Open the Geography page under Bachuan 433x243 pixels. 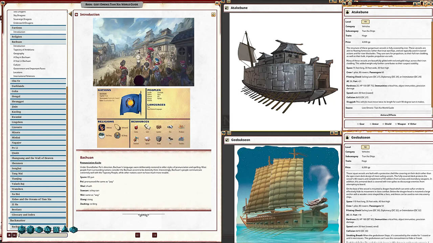[19, 53]
